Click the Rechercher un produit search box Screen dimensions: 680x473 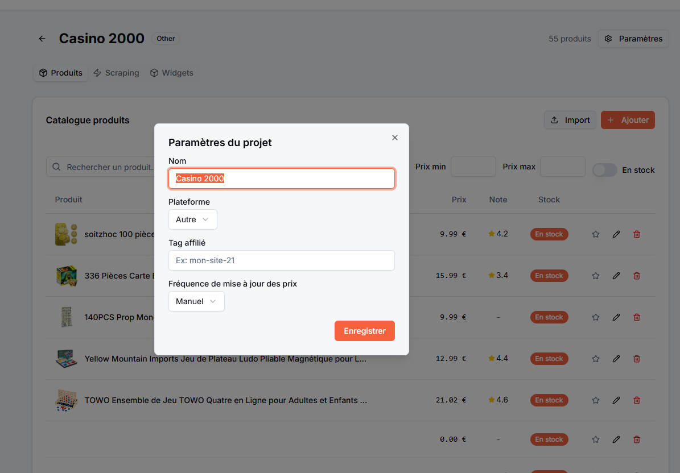pyautogui.click(x=101, y=167)
